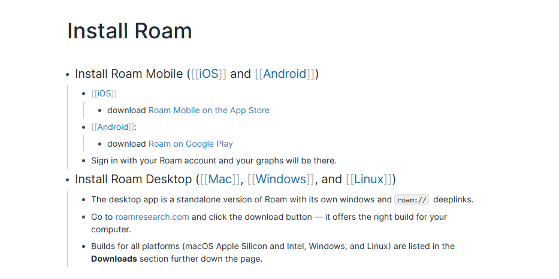
Task: Click bullet dot beside small iOS item
Action: click(84, 94)
